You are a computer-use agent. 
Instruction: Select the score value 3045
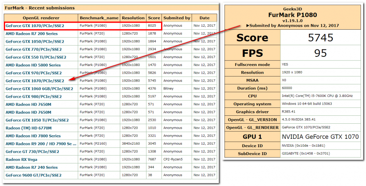[152, 143]
